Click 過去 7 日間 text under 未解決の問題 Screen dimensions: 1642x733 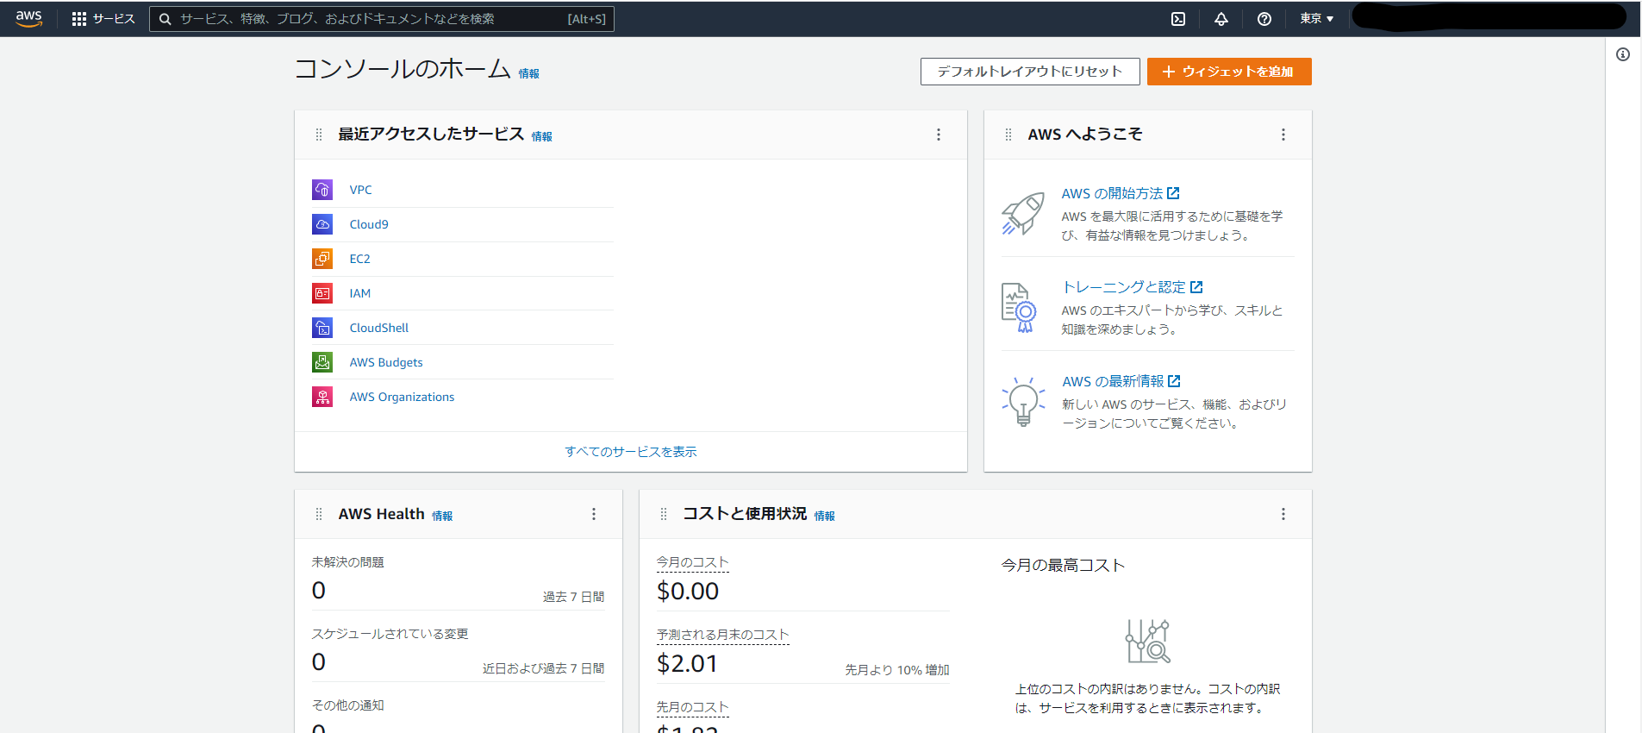(x=573, y=597)
